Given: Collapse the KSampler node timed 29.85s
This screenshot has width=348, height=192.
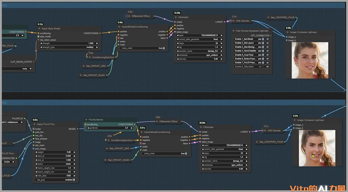Looking at the screenshot, I should tap(201, 127).
